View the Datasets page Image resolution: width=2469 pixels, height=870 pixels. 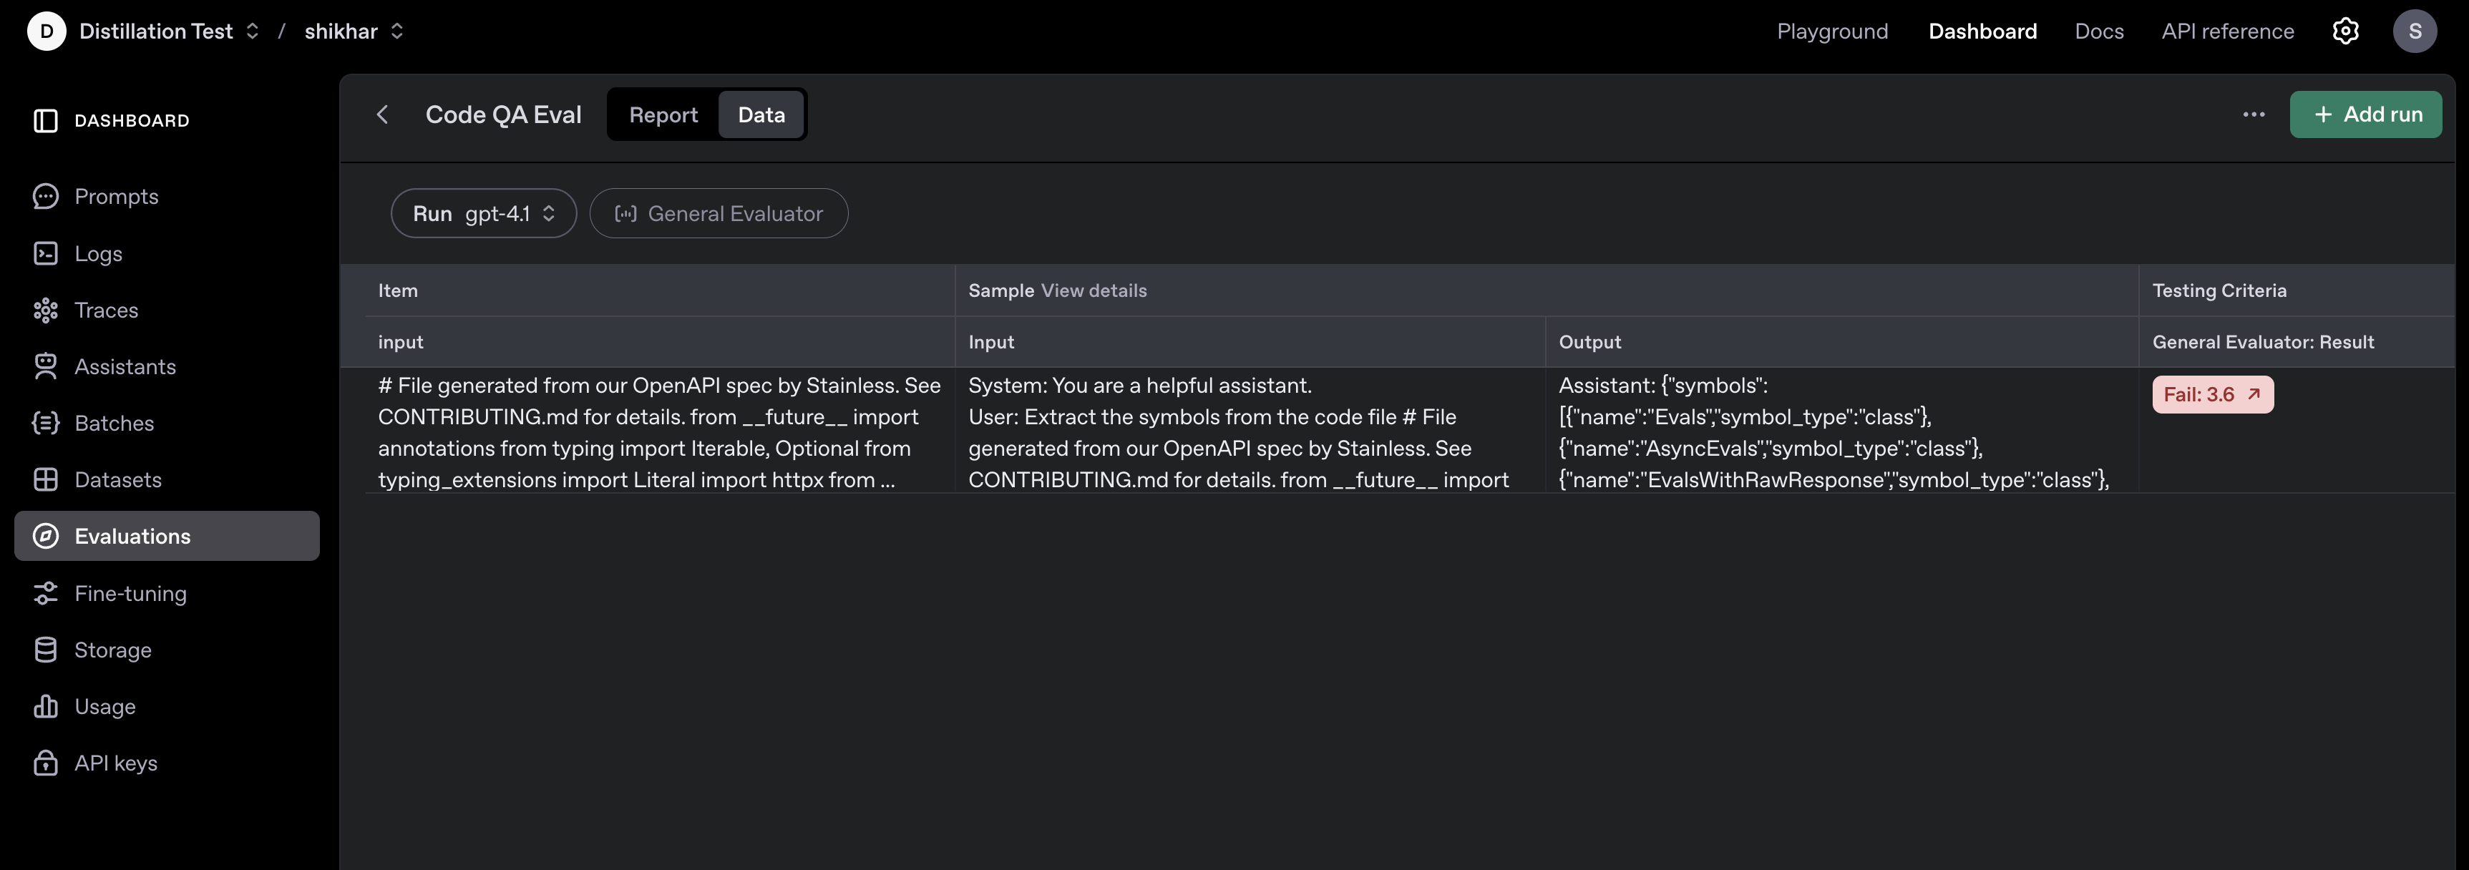120,479
